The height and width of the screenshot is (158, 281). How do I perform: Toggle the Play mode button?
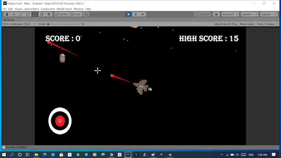click(x=128, y=14)
